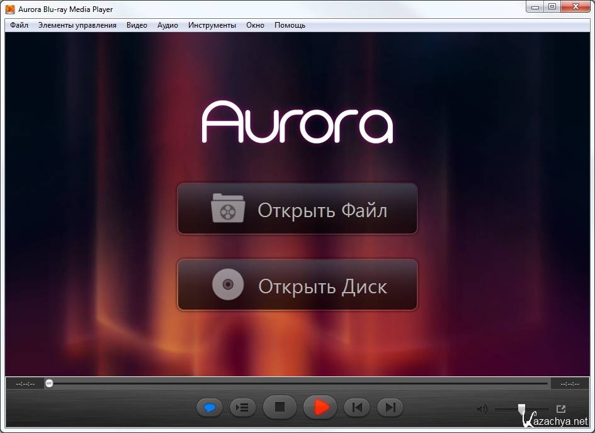Click the Aurora app icon in title bar

pyautogui.click(x=10, y=9)
